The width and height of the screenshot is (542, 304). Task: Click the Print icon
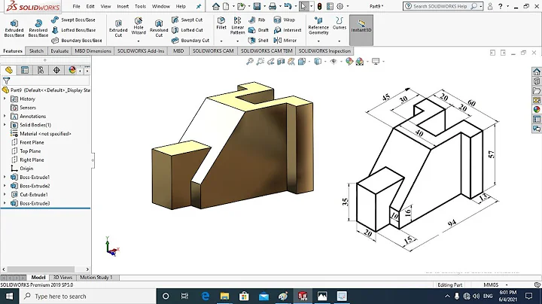point(273,6)
